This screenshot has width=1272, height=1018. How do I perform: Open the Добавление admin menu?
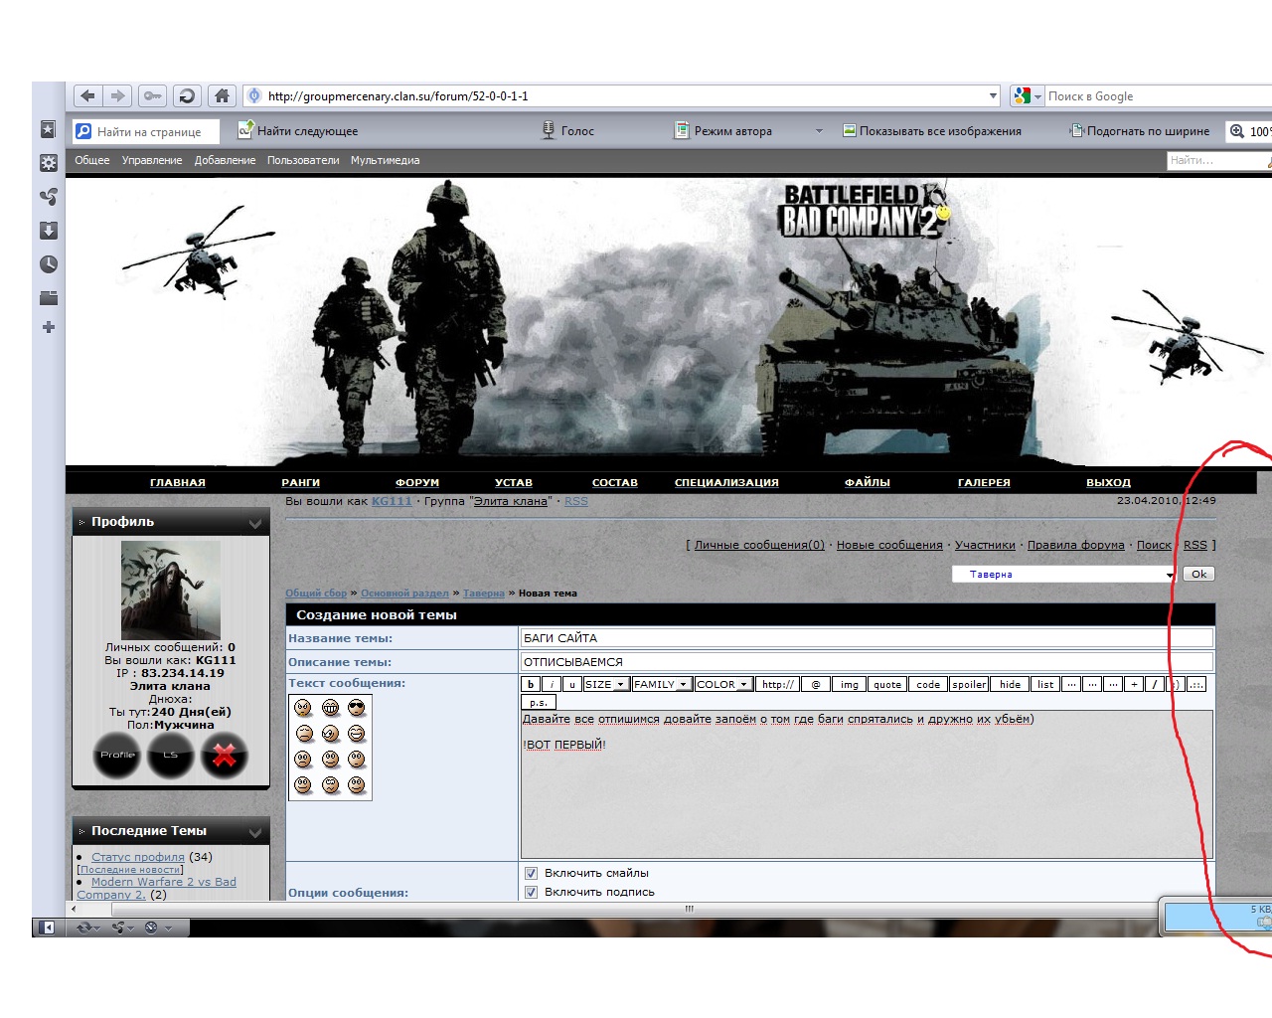[x=225, y=160]
